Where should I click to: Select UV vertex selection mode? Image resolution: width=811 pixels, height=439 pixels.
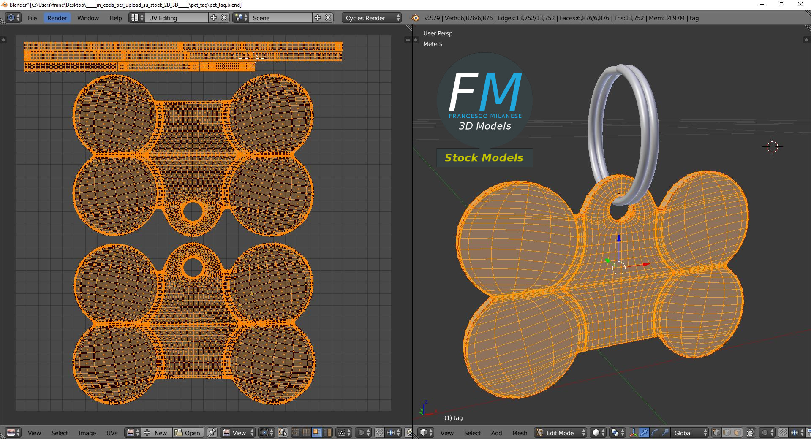[x=296, y=433]
